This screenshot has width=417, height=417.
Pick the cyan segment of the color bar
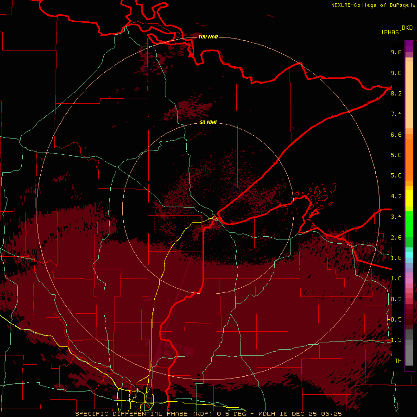[x=409, y=255]
